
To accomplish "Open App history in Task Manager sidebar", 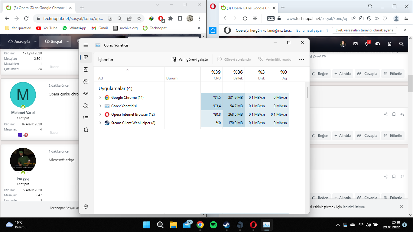I will (86, 82).
